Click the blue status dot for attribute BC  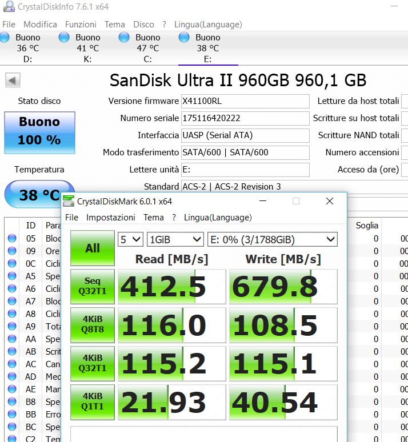(x=12, y=427)
